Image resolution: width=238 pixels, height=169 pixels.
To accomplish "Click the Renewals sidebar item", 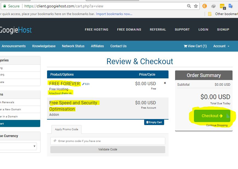I will pos(20,102).
